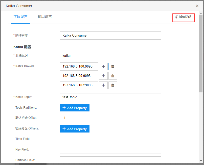Click the scrollbar down arrow
The image size is (204, 165).
(201, 161)
